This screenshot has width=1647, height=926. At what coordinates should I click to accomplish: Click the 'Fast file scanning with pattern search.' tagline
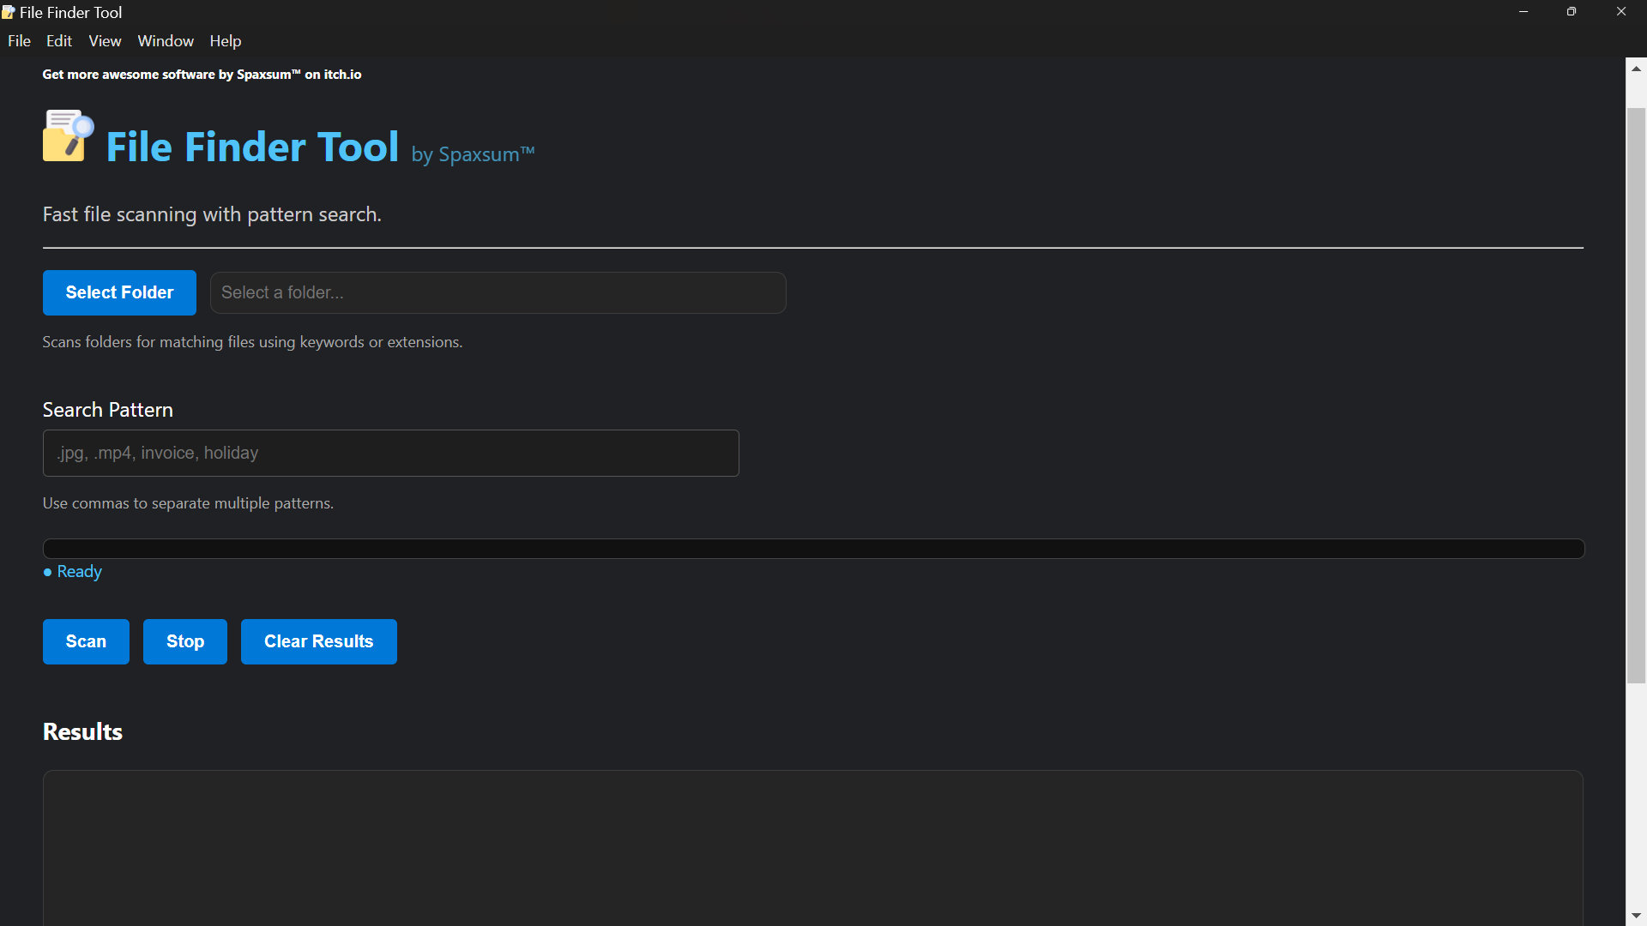tap(212, 214)
